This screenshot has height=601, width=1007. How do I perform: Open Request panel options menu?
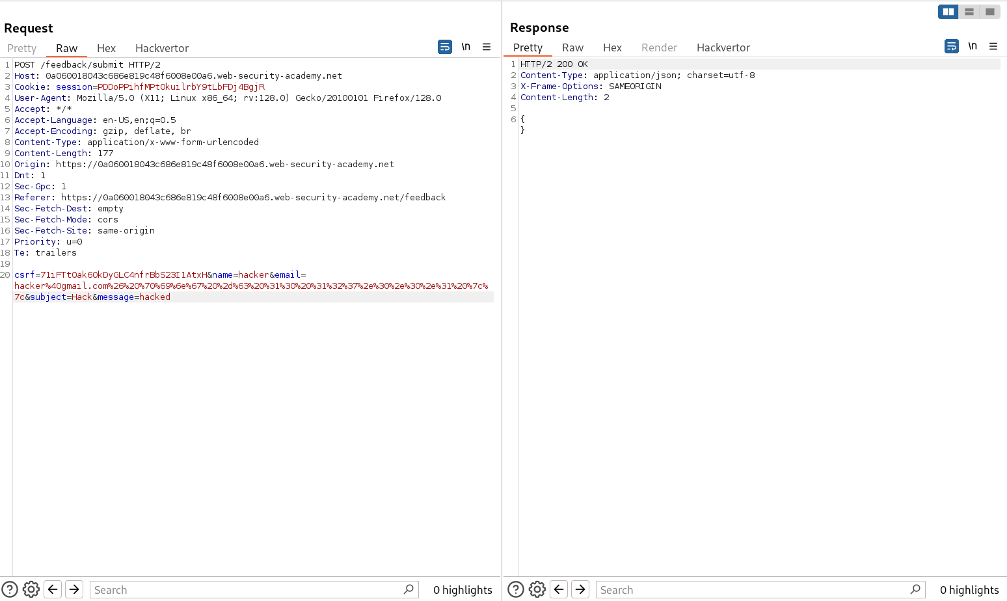click(487, 47)
